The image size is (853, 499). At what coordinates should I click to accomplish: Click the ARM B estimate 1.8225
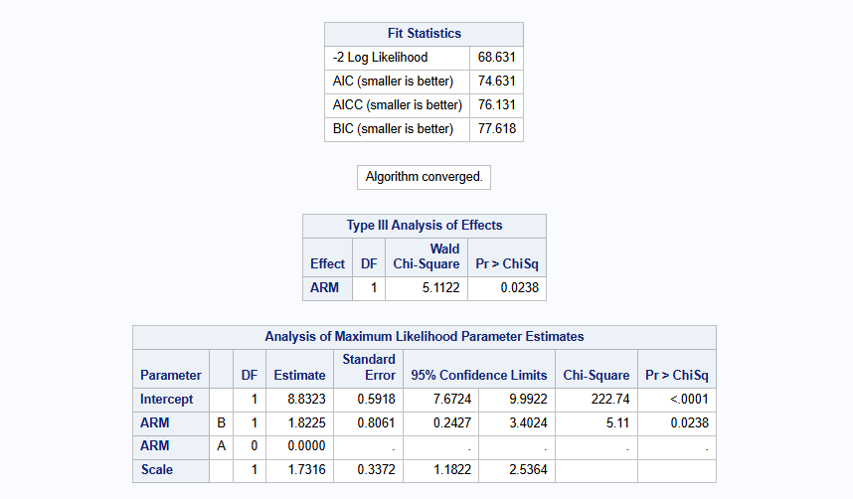(x=300, y=423)
